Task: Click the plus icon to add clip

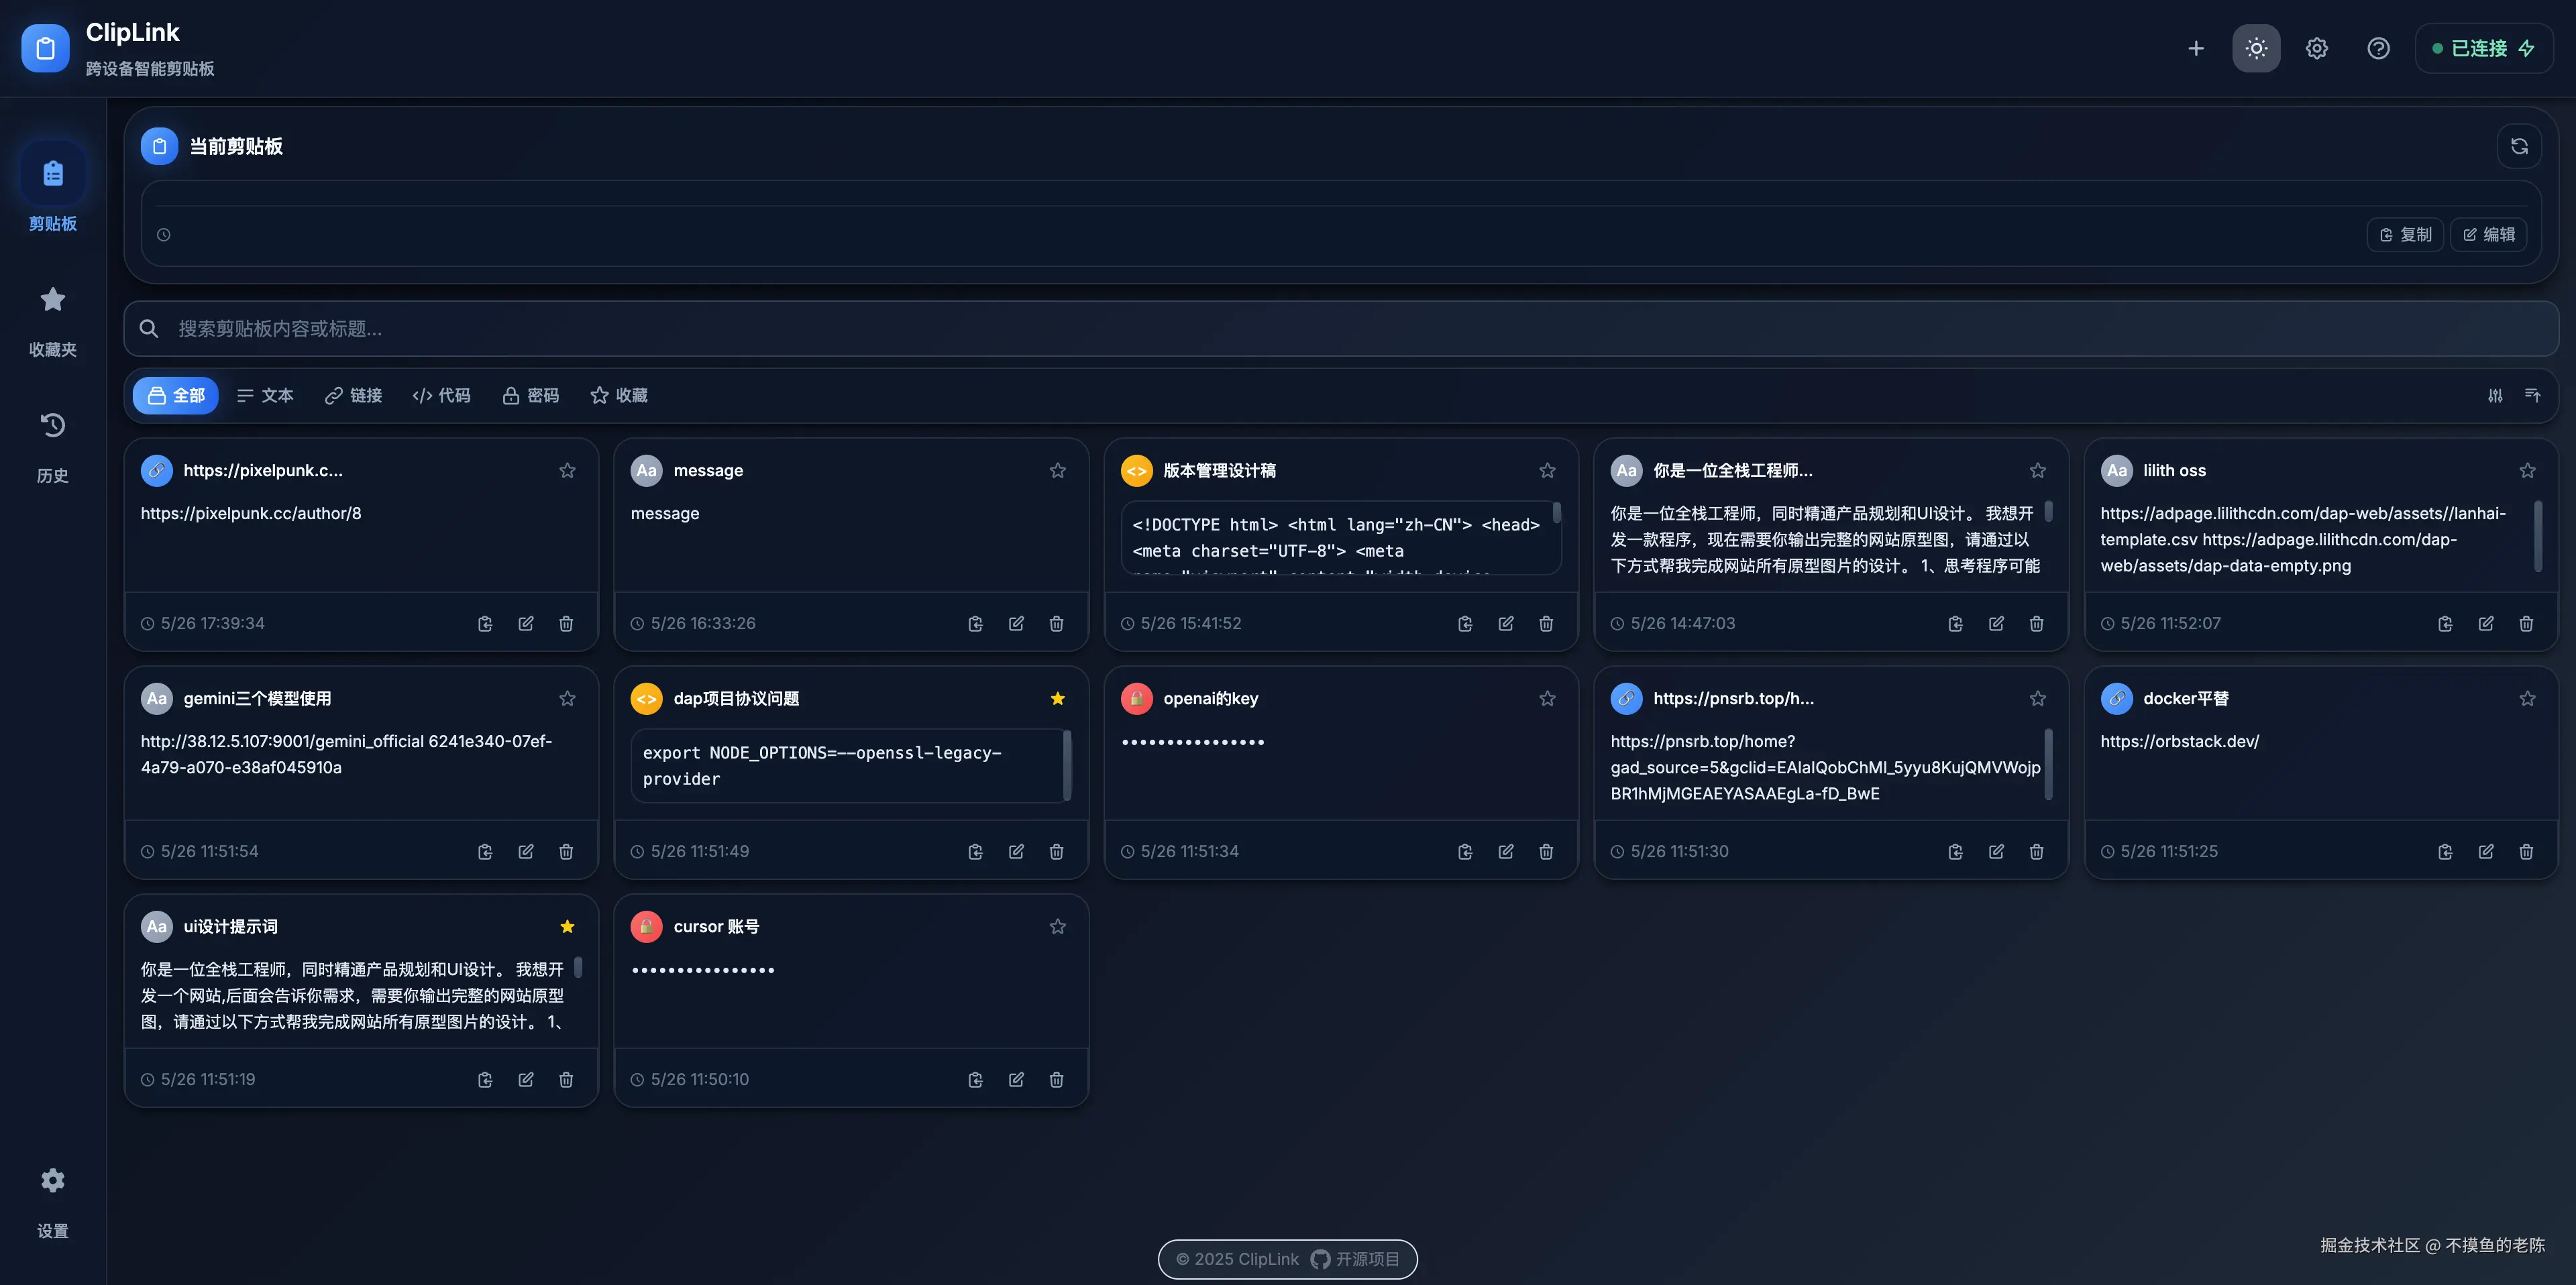Action: pos(2195,48)
